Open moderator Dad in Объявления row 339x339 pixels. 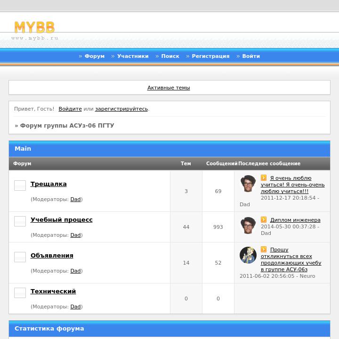tap(75, 271)
